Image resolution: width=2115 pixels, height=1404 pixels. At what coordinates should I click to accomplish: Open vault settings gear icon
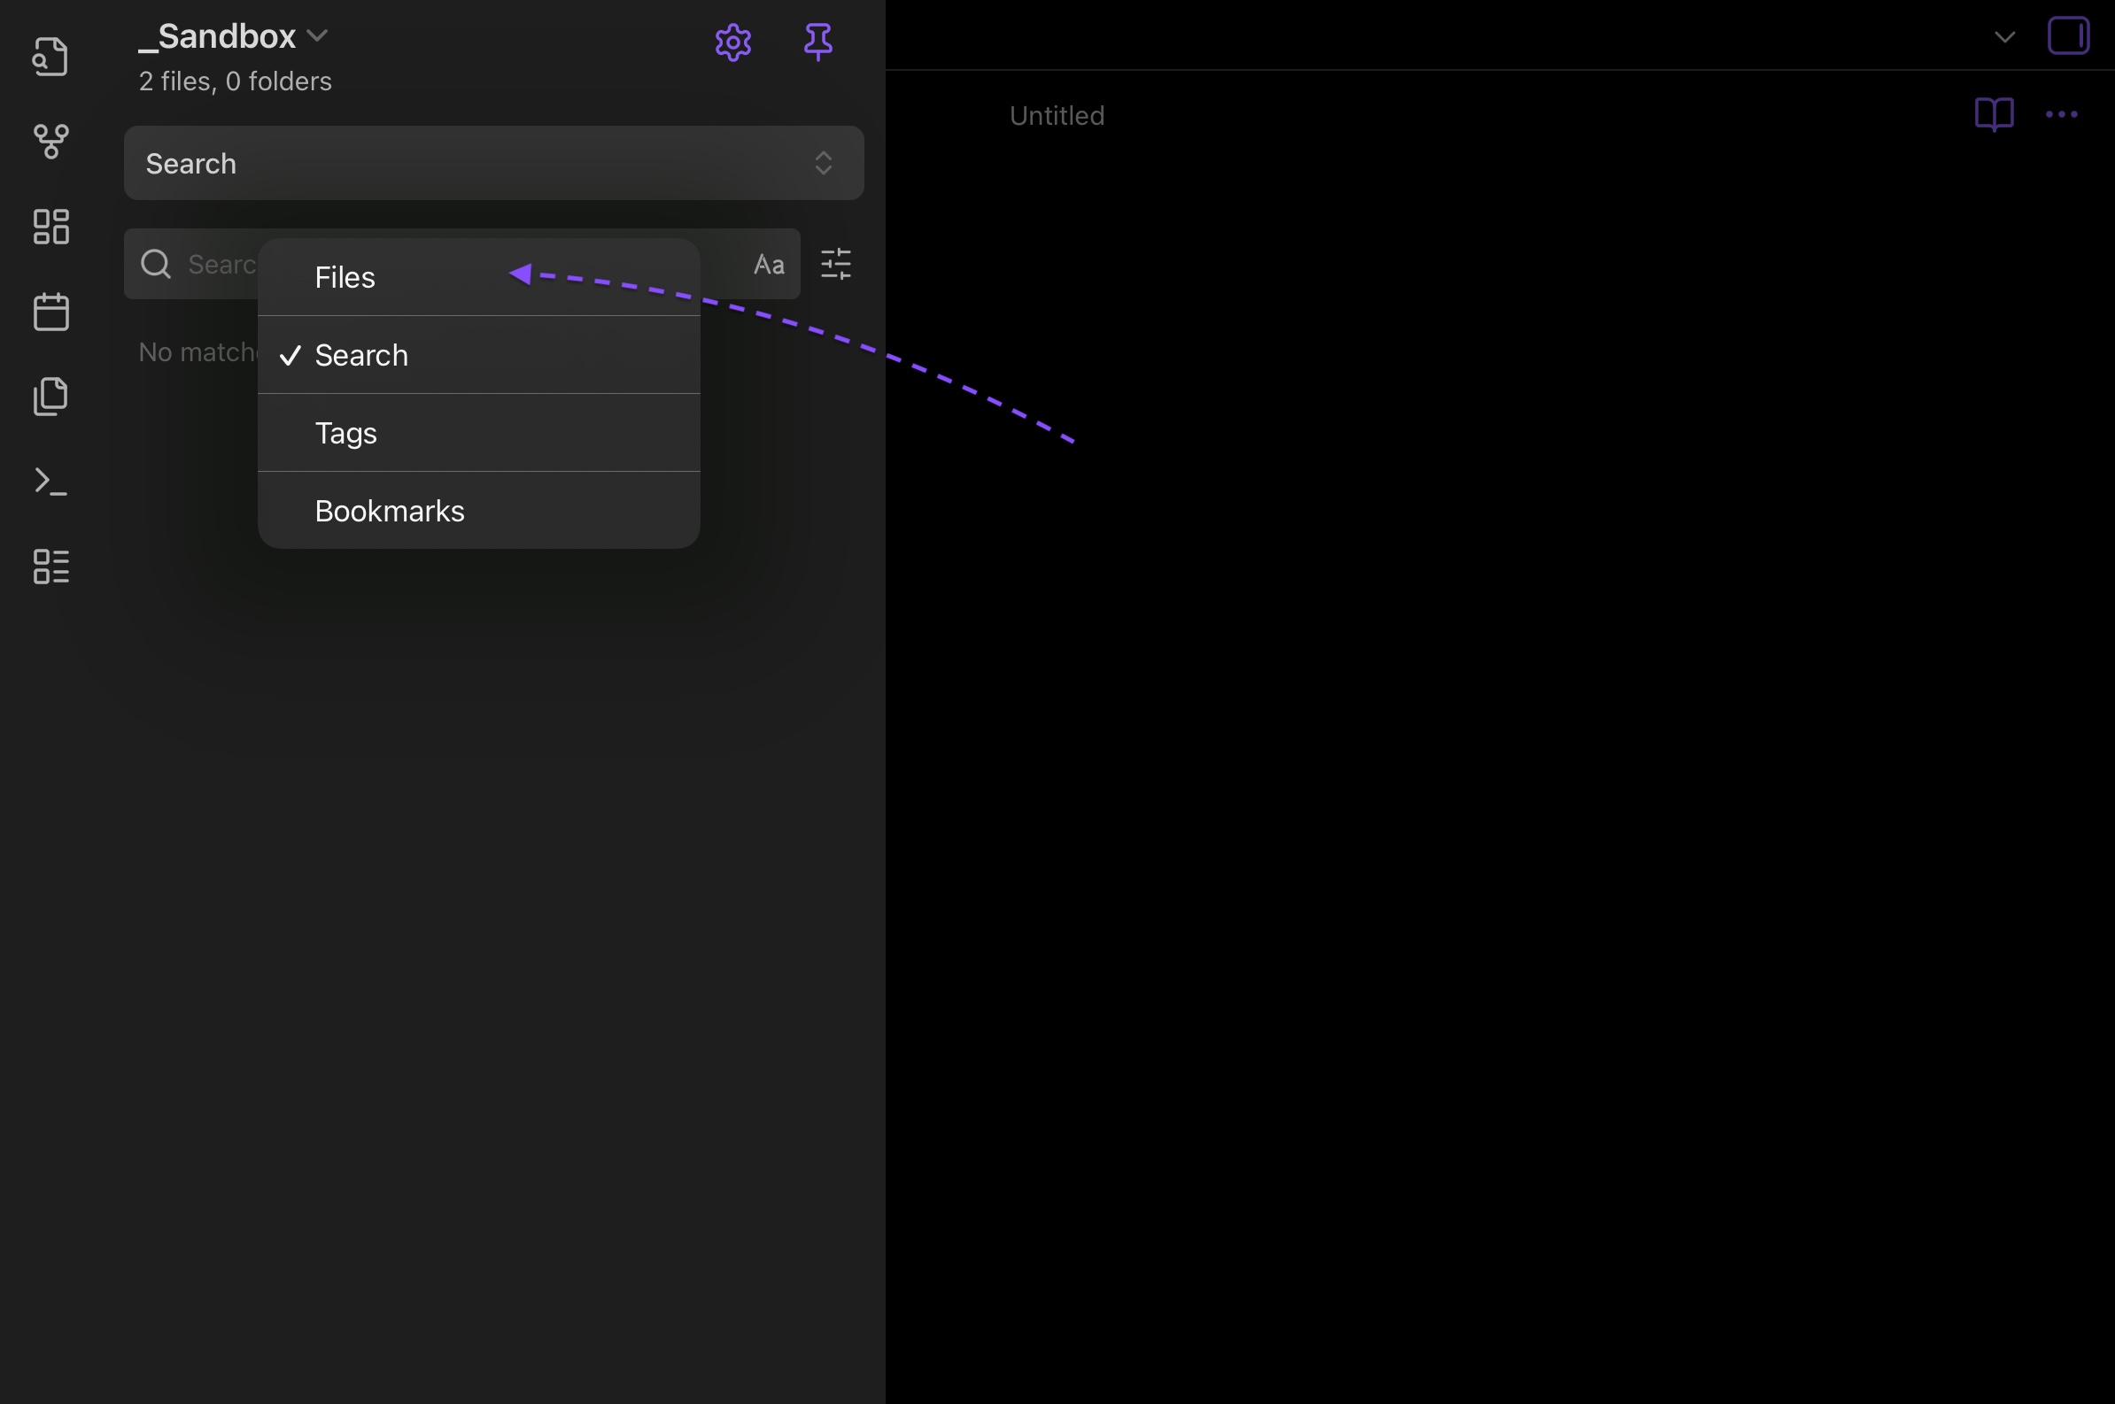732,42
